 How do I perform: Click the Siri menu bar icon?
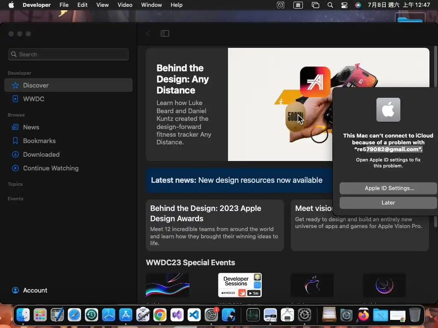[x=358, y=5]
